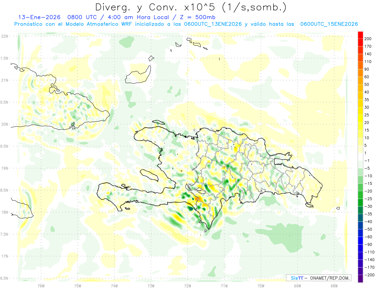
Task: Click the '76W' longitude label
Action: [x=41, y=286]
